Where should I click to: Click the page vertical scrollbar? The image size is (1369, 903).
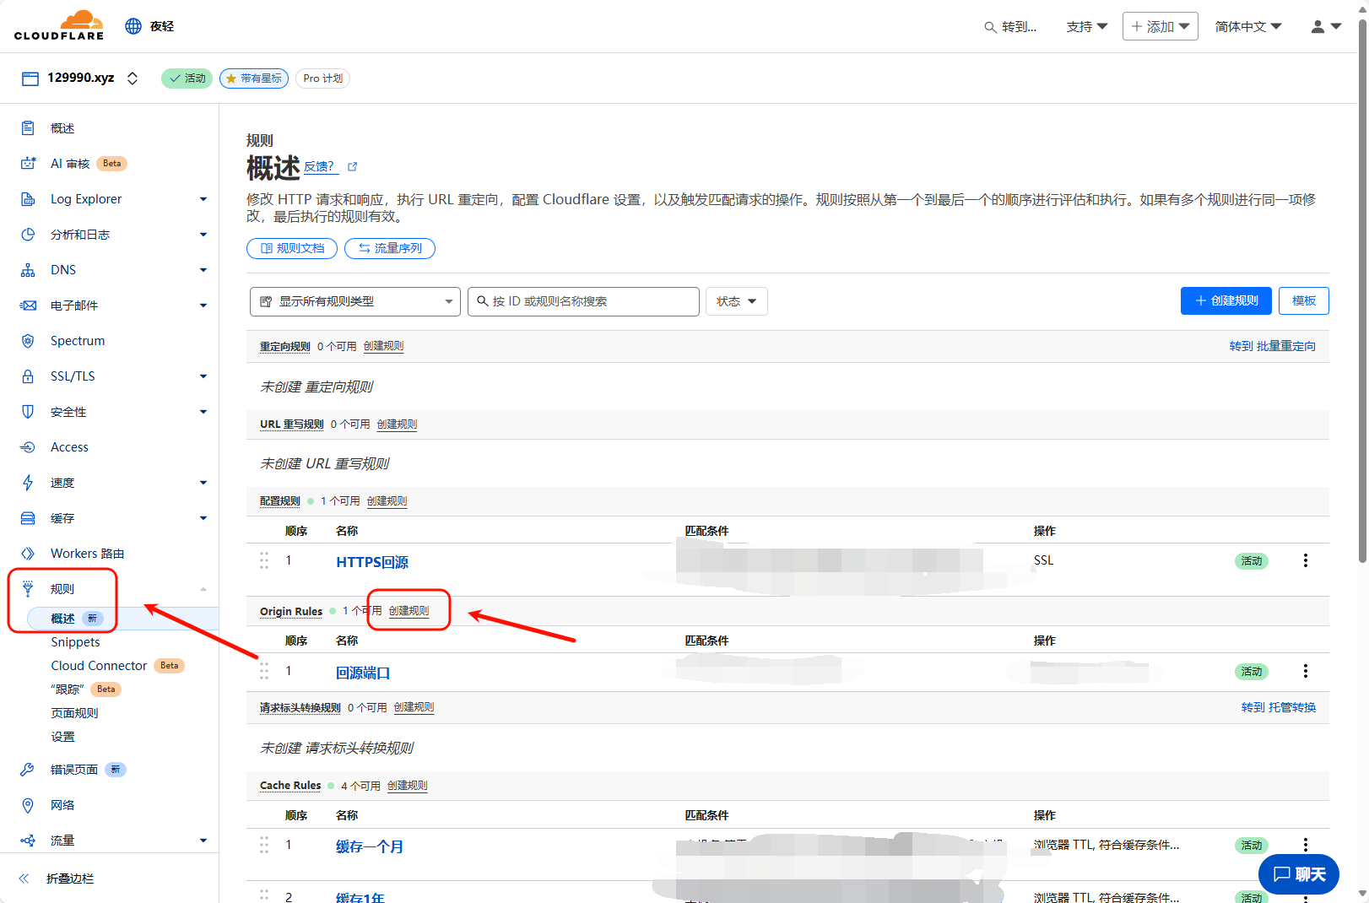click(x=1361, y=295)
